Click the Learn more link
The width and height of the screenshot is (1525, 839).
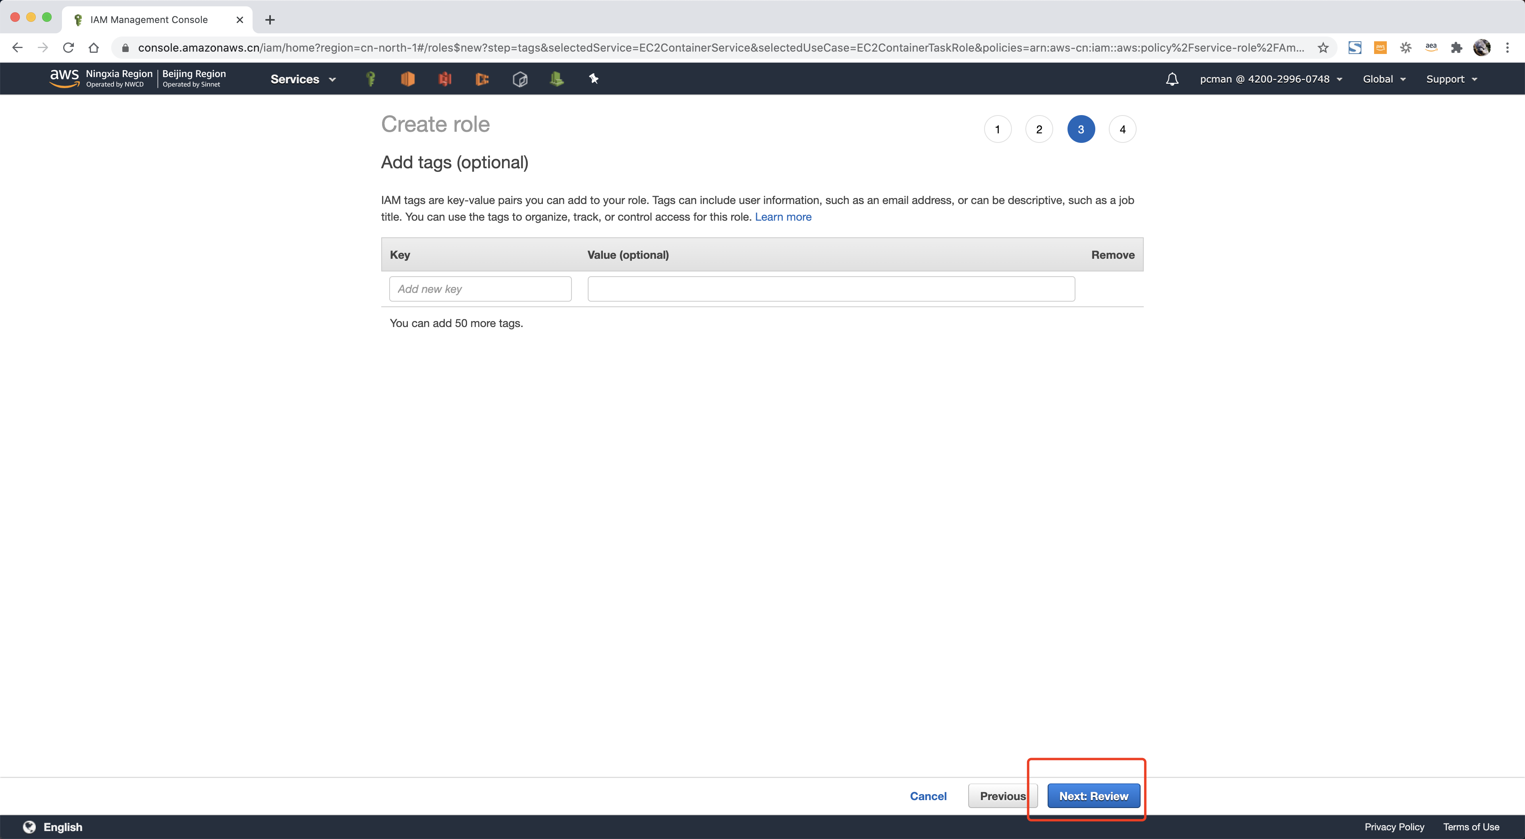(783, 217)
